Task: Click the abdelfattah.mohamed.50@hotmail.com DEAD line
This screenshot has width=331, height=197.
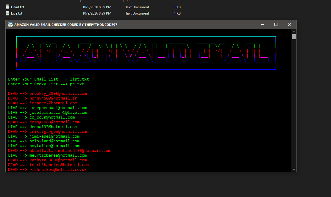Action: [59, 151]
